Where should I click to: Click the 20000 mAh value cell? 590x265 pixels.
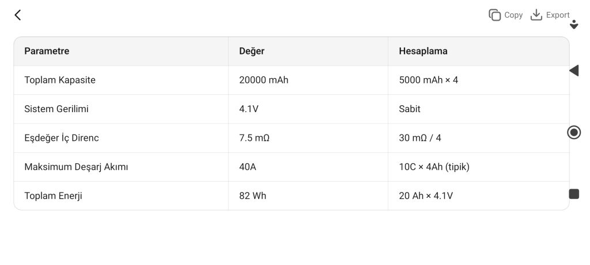[x=263, y=80]
